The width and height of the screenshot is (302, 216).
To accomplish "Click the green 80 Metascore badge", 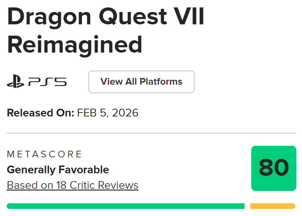I will pos(273,168).
